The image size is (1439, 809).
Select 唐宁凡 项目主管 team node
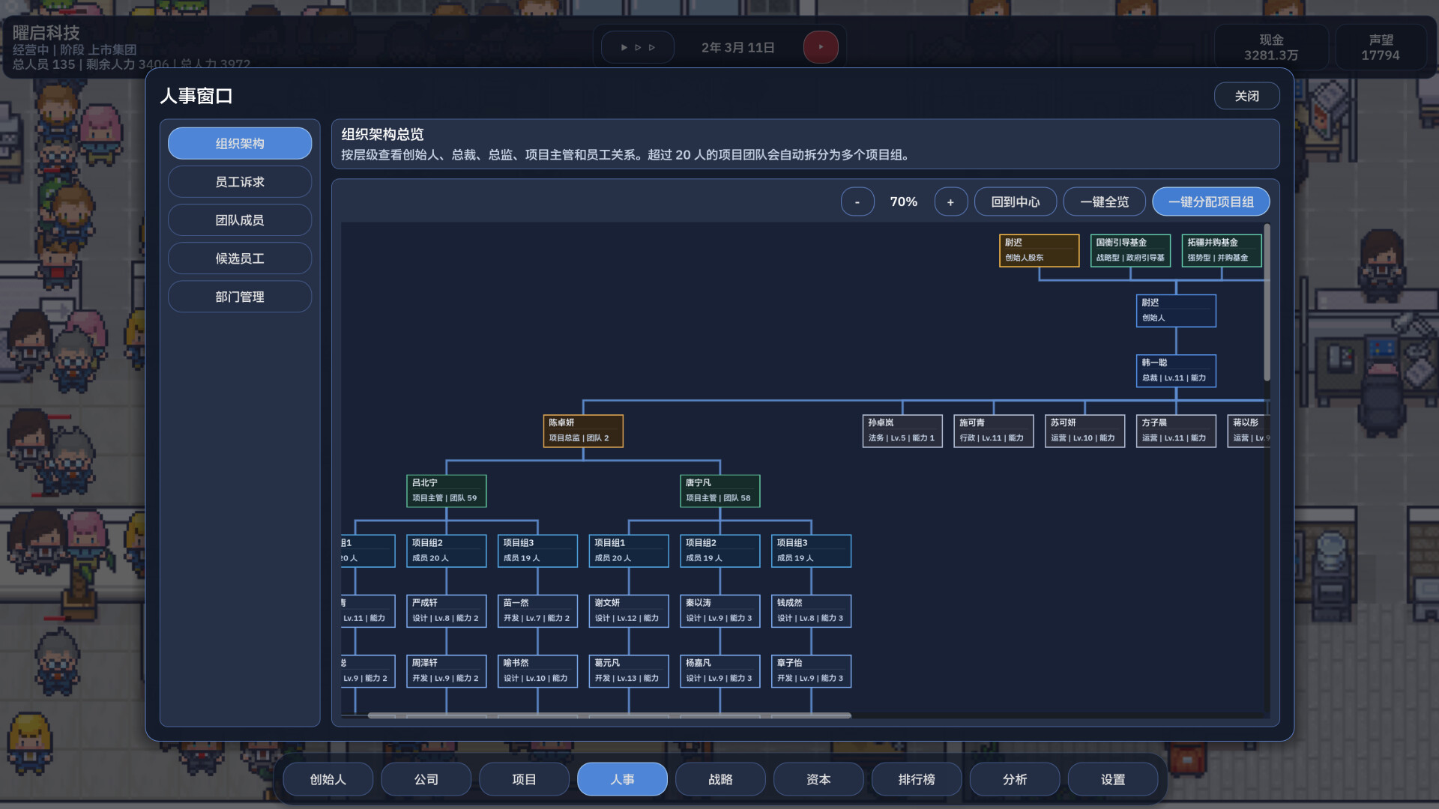(x=719, y=491)
